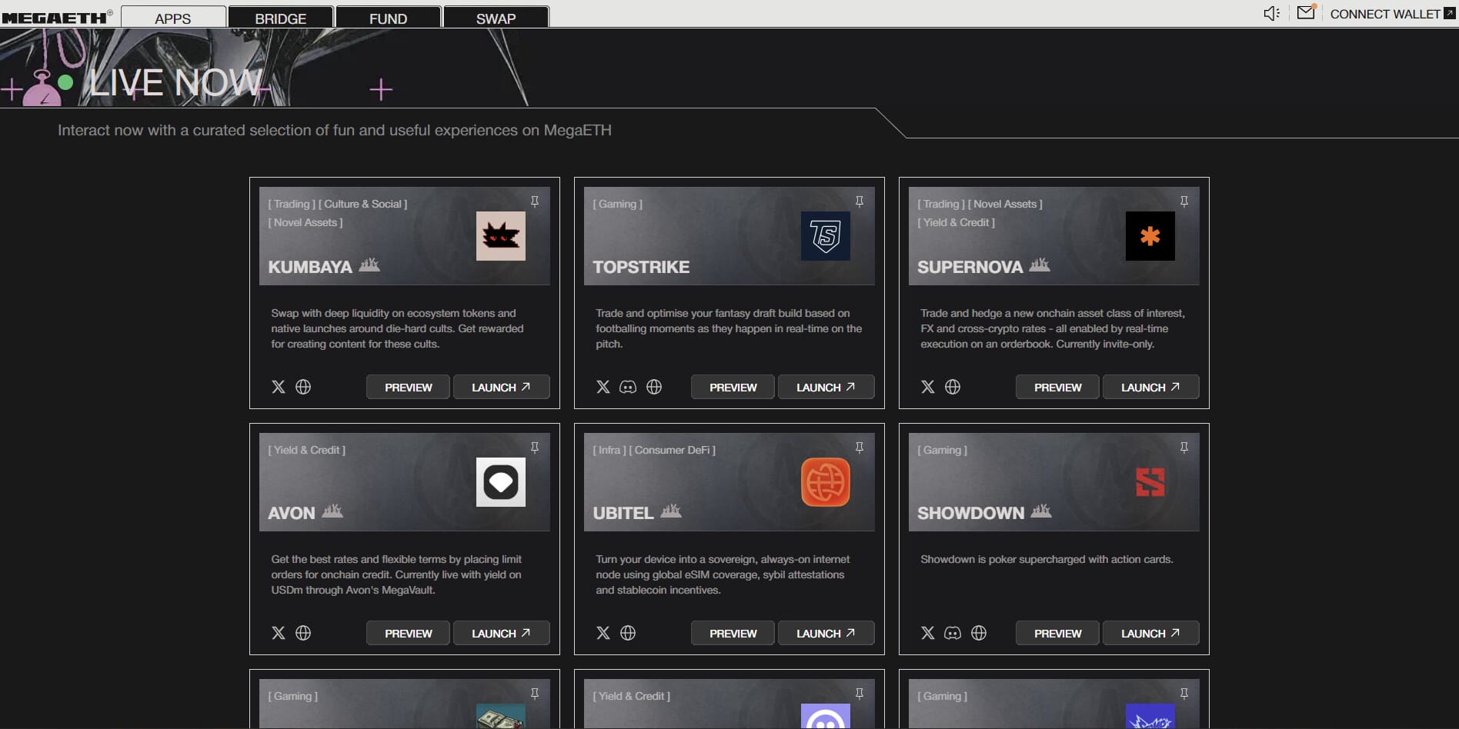Pin the Kumbaya app card
This screenshot has height=729, width=1459.
[x=535, y=201]
